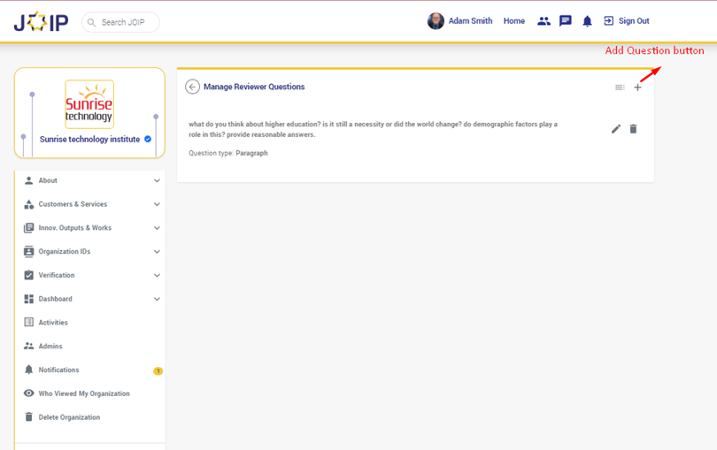This screenshot has height=450, width=717.
Task: Go back using the circled arrow icon
Action: [192, 87]
